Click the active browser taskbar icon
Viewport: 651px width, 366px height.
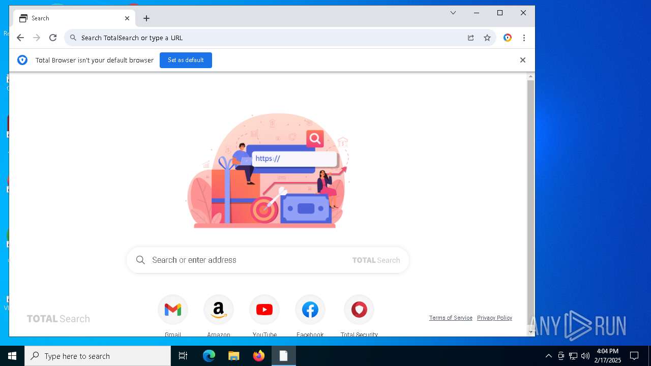[283, 356]
